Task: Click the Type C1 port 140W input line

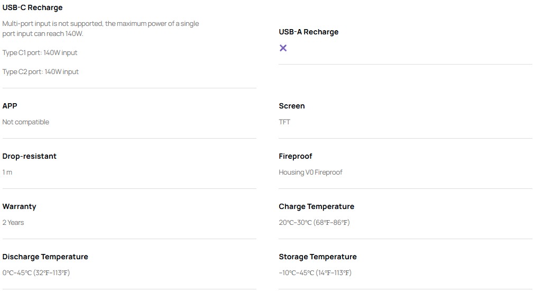Action: click(40, 52)
